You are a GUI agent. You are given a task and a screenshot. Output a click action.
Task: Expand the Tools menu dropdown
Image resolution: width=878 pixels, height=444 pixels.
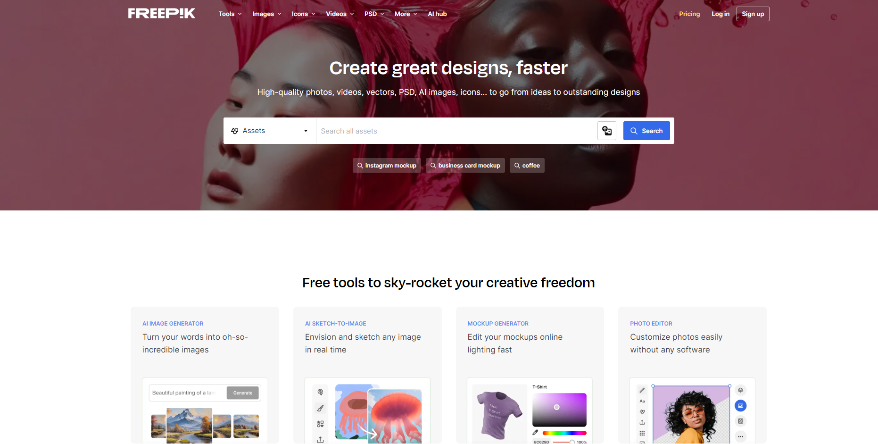[230, 14]
